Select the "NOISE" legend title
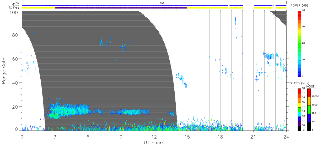The height and width of the screenshot is (148, 322). click(x=310, y=86)
